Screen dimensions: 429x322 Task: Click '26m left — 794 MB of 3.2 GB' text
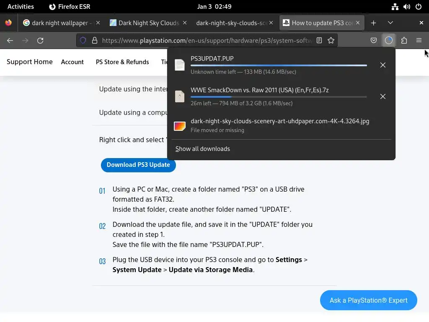pyautogui.click(x=242, y=103)
